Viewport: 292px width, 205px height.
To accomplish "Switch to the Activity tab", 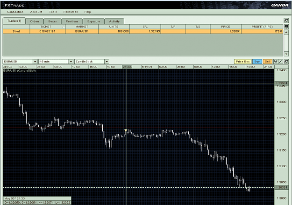I will pos(114,21).
